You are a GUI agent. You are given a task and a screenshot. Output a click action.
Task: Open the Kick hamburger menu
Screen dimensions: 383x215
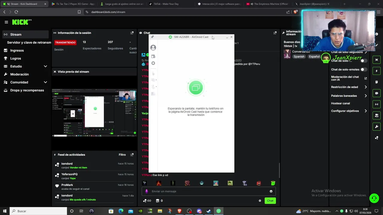(6, 22)
